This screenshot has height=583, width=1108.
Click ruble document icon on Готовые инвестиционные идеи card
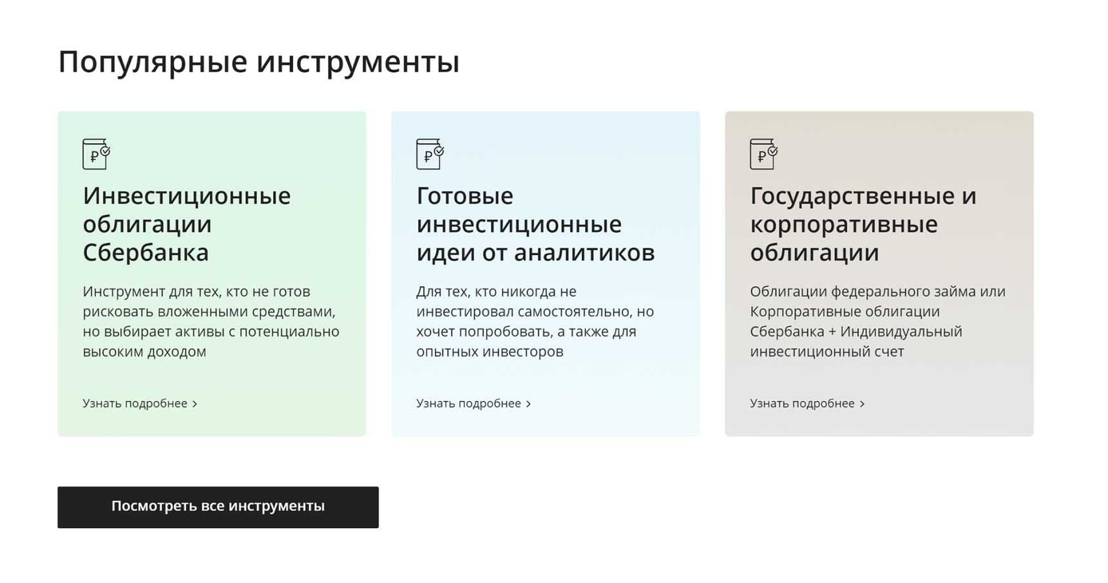430,154
